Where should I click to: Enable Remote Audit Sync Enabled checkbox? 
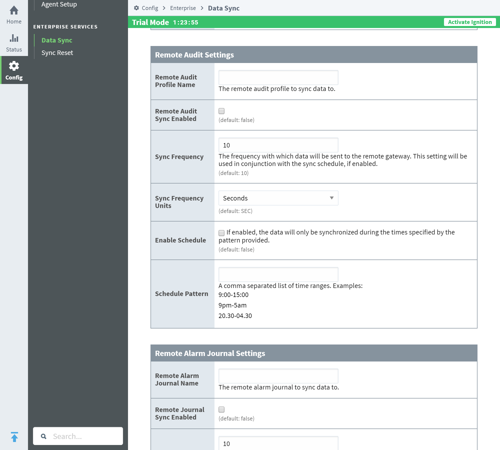click(x=221, y=111)
